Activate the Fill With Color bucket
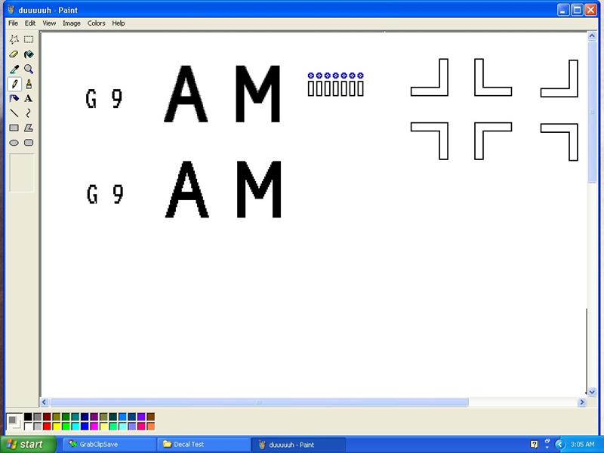 [x=29, y=54]
